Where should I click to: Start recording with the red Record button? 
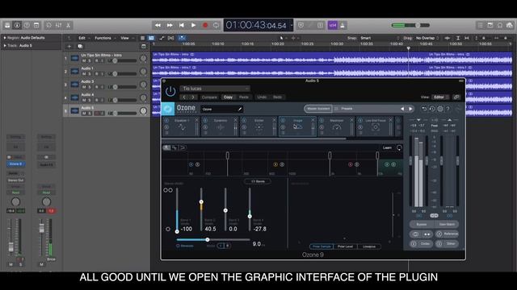tap(204, 25)
